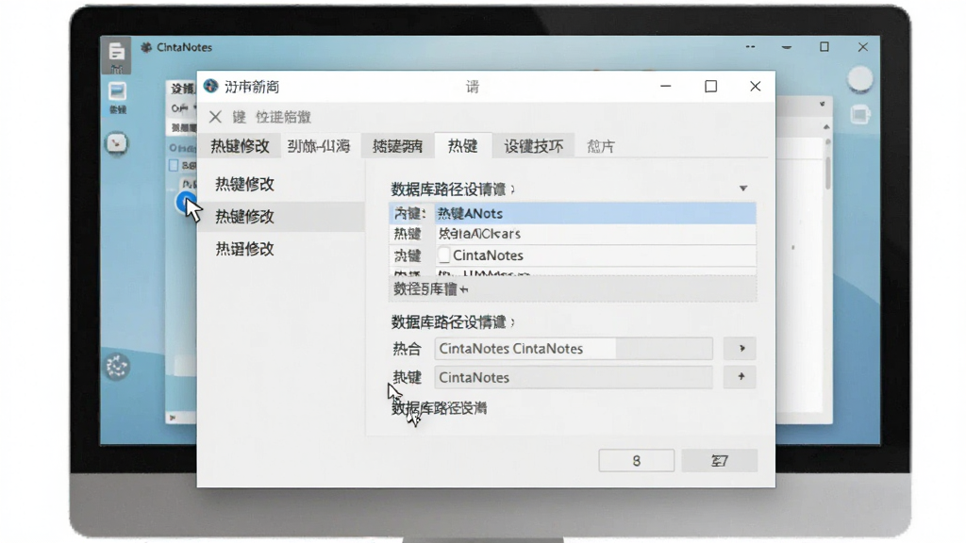
Task: Switch to the 设键技环 tab
Action: point(534,146)
